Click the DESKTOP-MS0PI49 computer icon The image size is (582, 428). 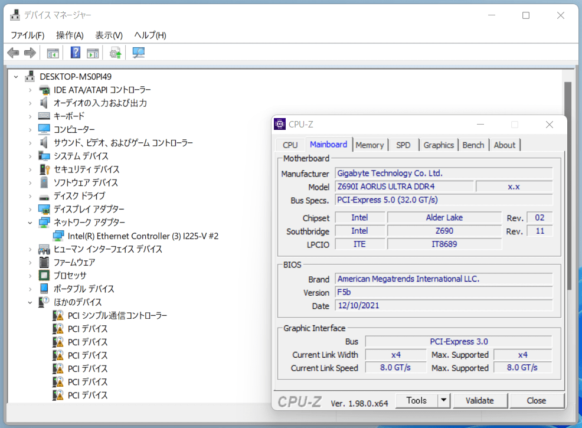pyautogui.click(x=30, y=77)
